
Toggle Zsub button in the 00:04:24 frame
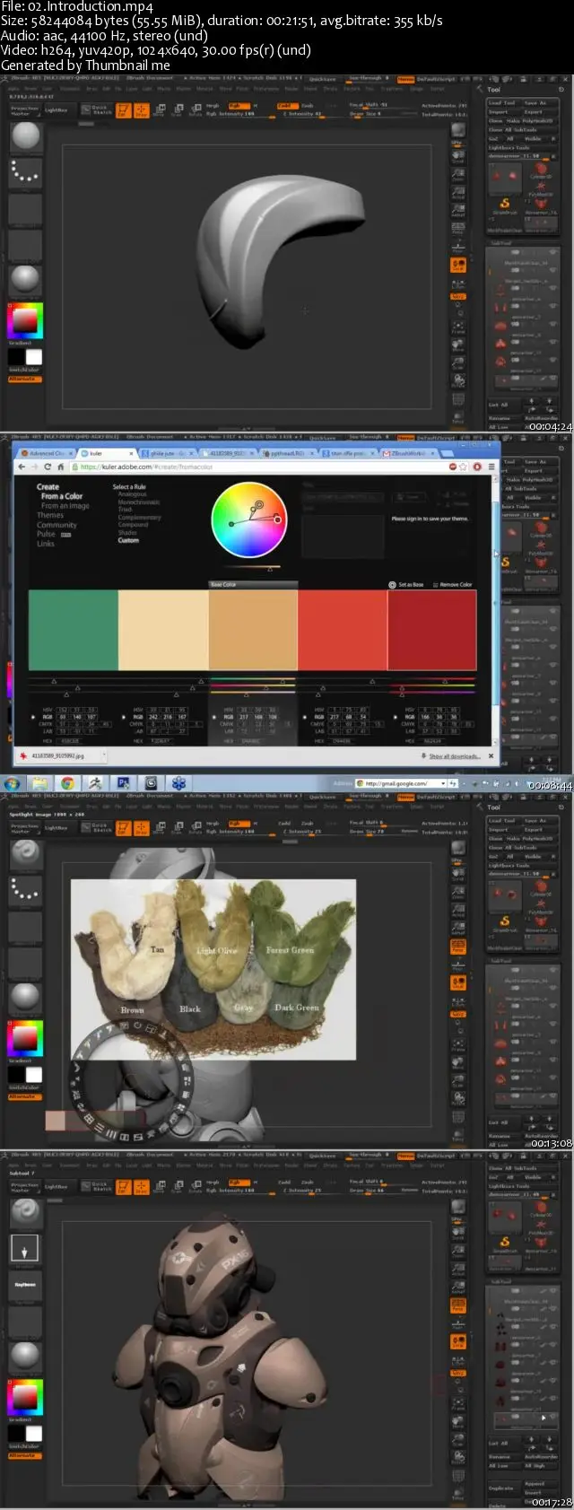(x=308, y=106)
